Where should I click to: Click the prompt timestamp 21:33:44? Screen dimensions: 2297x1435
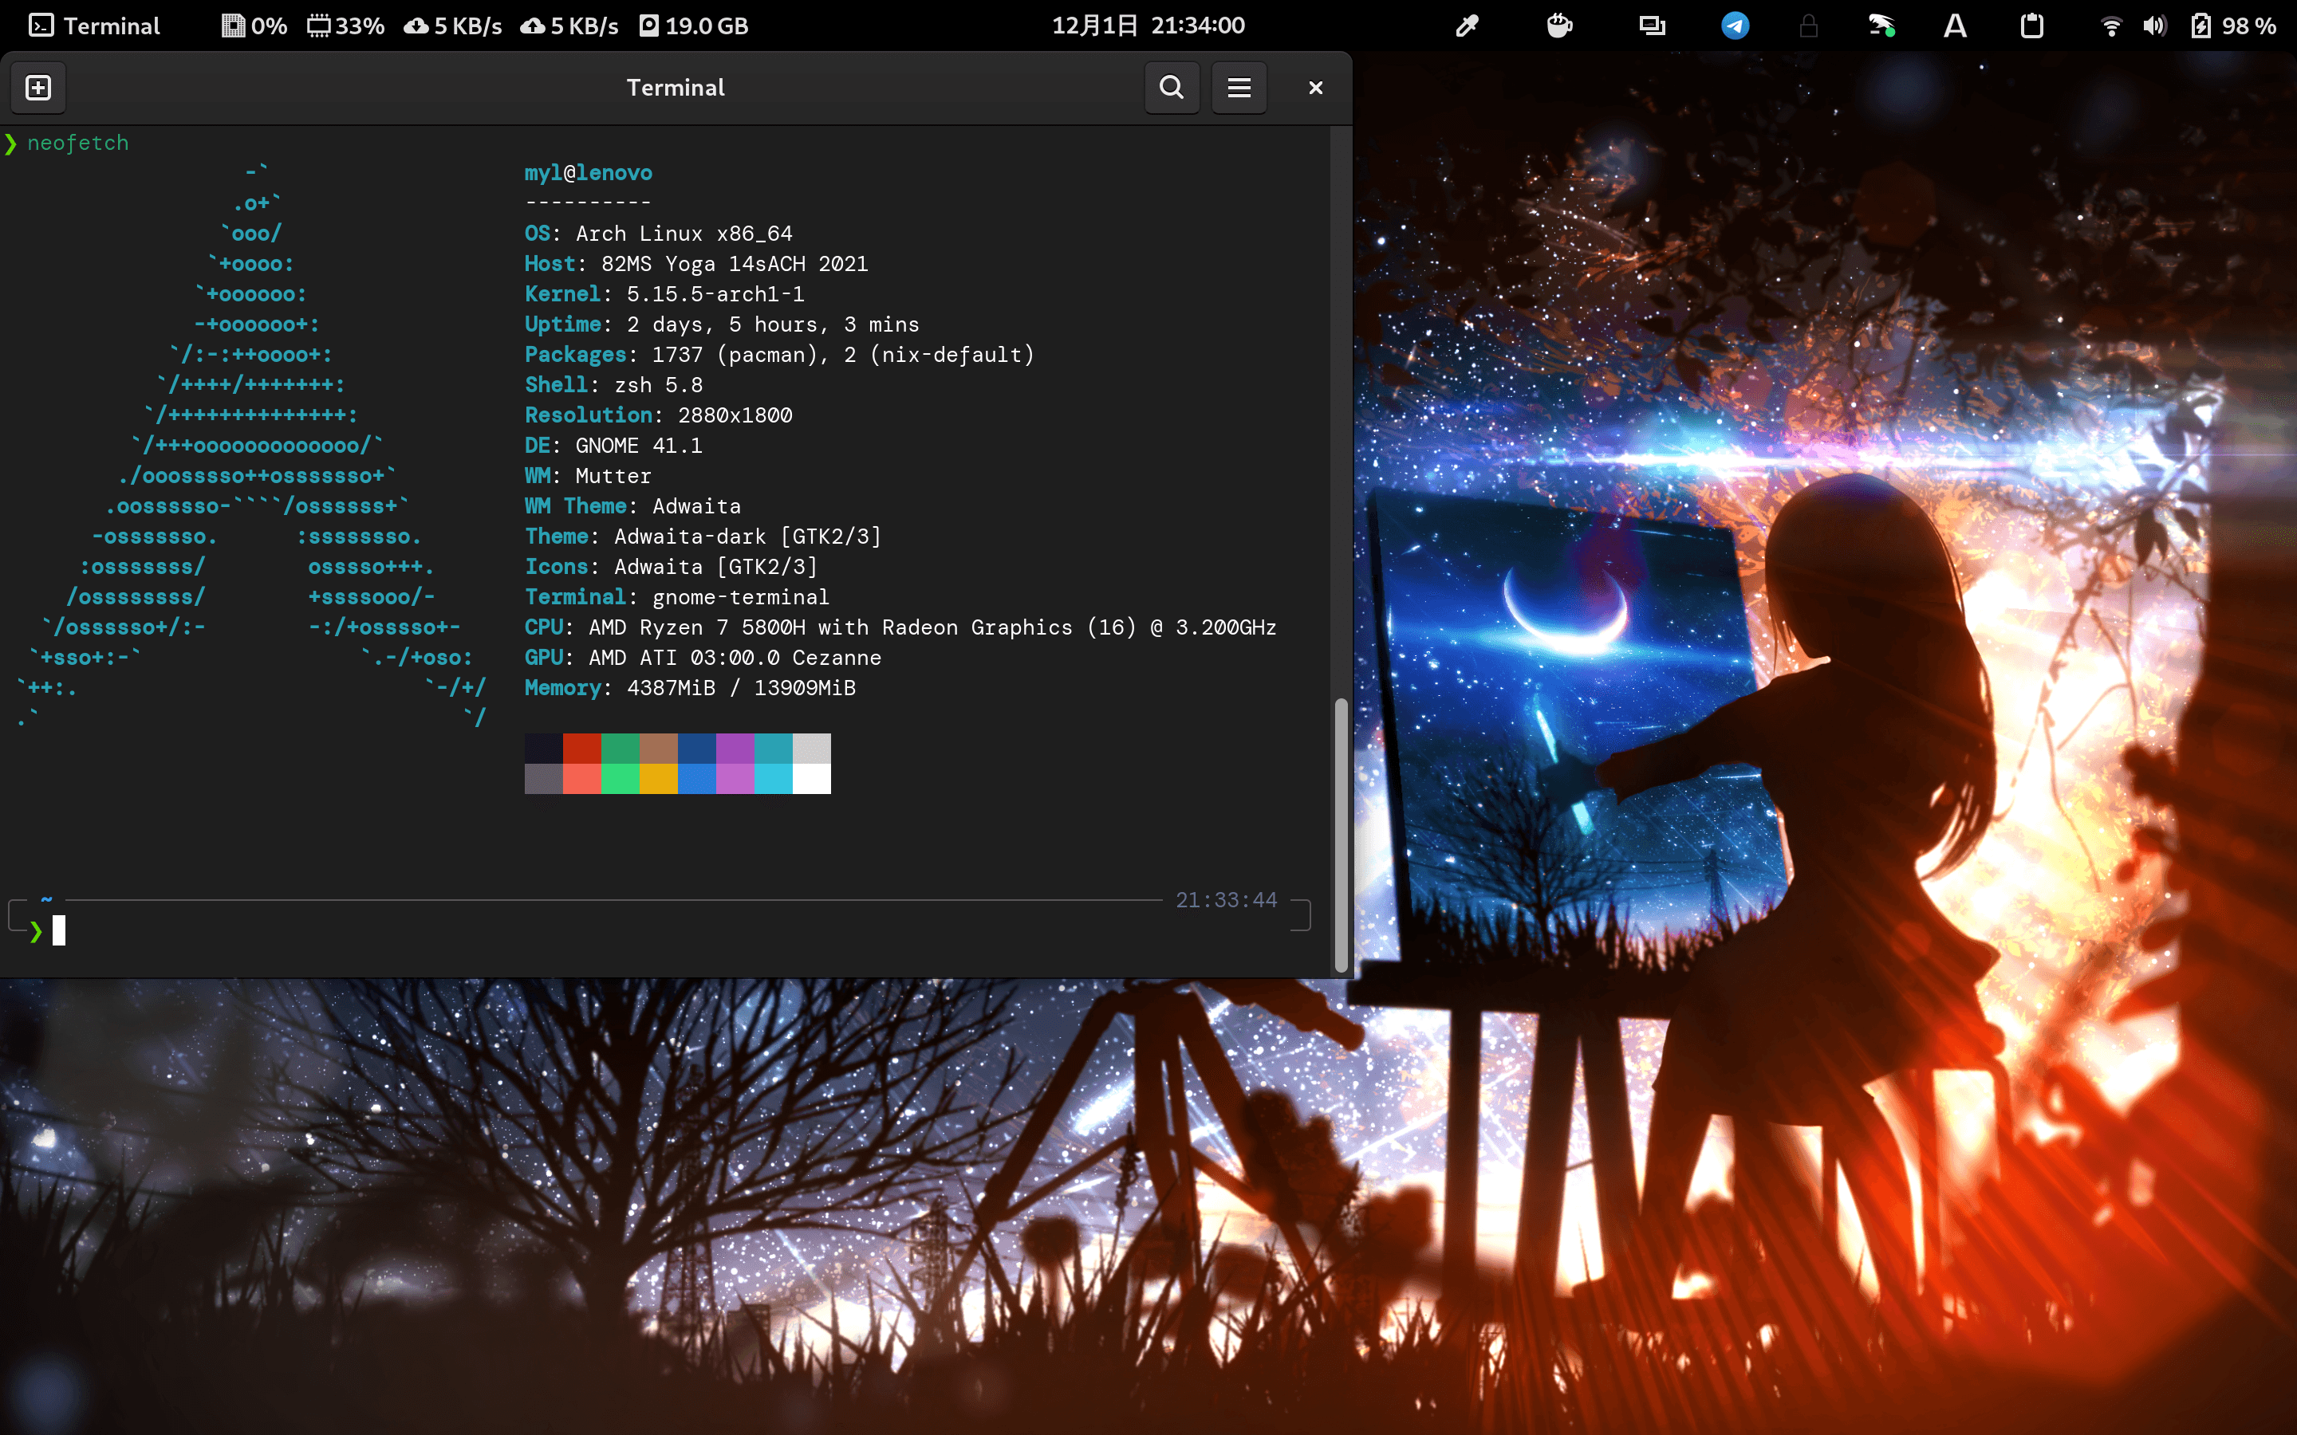1227,900
